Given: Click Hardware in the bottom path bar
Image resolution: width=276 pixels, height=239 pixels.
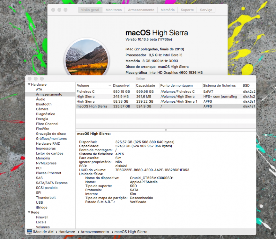Looking at the screenshot, I should coord(67,232).
